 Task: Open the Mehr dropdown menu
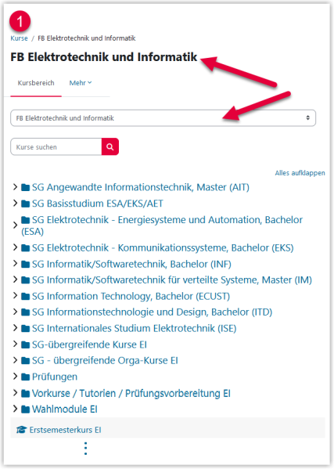[x=81, y=83]
